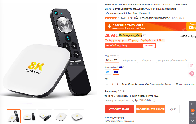Click the heart wishlist icon on sidebar
The width and height of the screenshot is (196, 124).
[x=193, y=121]
